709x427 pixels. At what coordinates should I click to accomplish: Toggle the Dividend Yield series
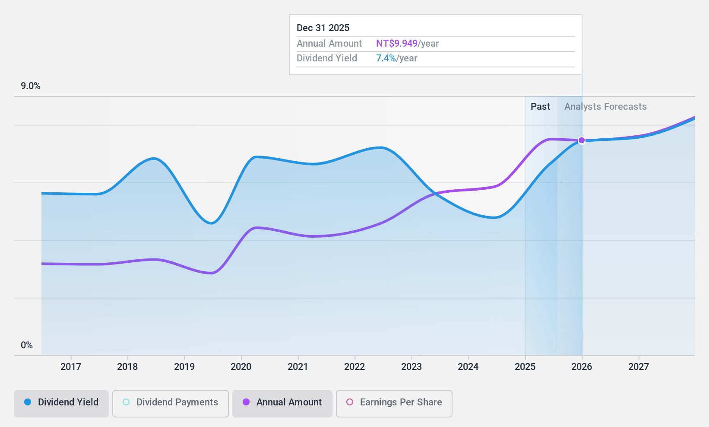click(x=61, y=404)
